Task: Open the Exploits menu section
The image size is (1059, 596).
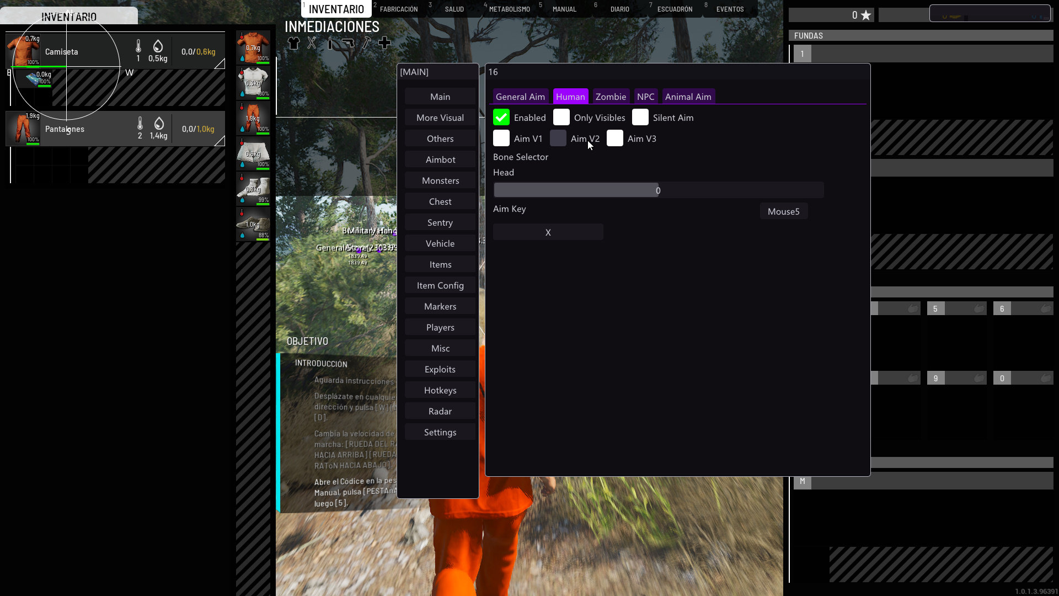Action: click(440, 369)
